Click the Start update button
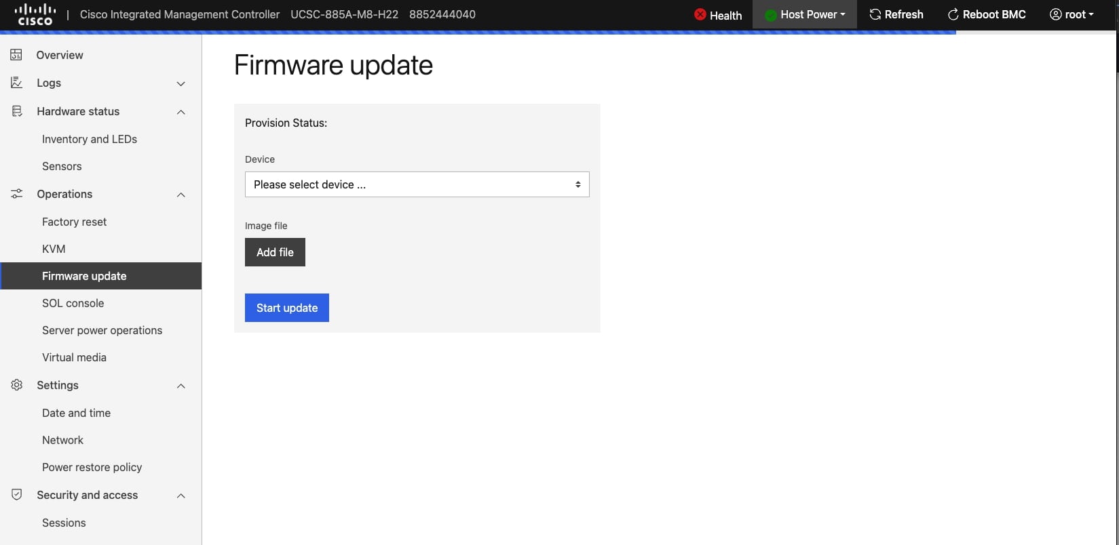 [x=287, y=308]
